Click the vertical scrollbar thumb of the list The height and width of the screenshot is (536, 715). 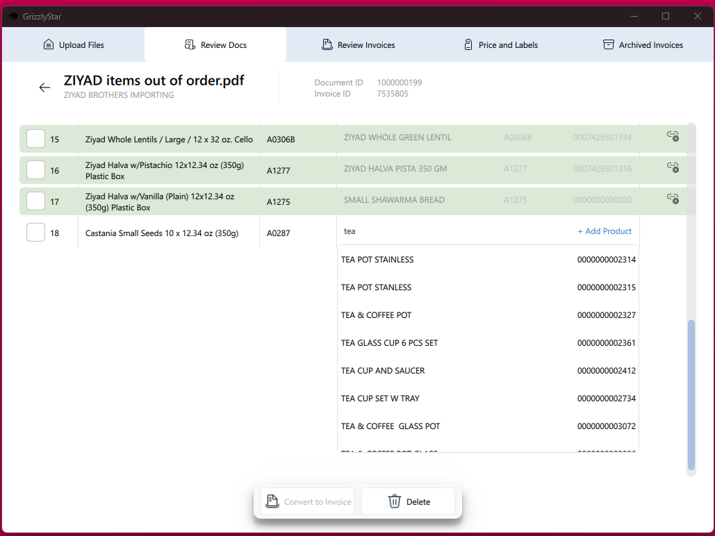pyautogui.click(x=691, y=394)
